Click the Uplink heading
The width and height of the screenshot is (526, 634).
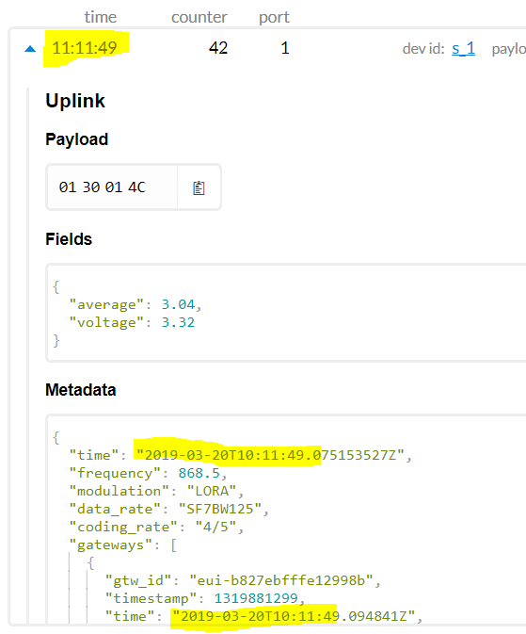click(75, 101)
